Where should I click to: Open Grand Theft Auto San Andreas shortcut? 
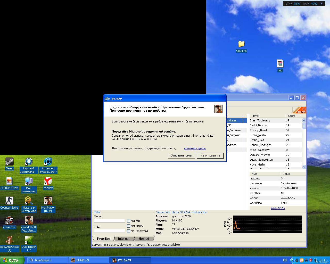[29, 224]
